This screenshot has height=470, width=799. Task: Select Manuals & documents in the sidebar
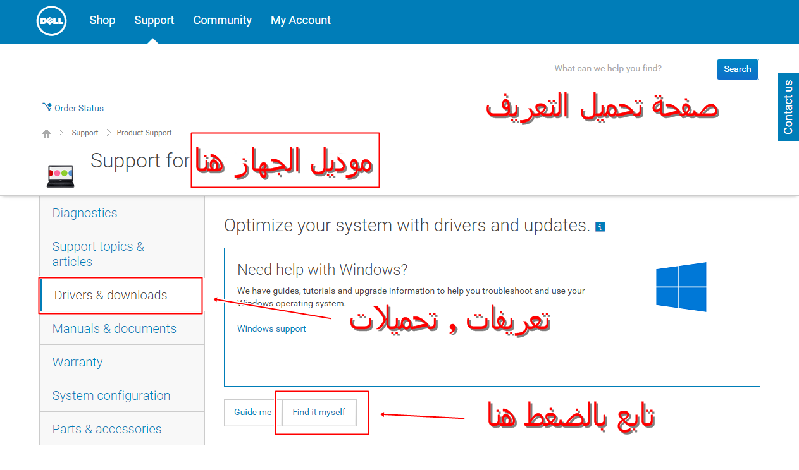coord(122,328)
